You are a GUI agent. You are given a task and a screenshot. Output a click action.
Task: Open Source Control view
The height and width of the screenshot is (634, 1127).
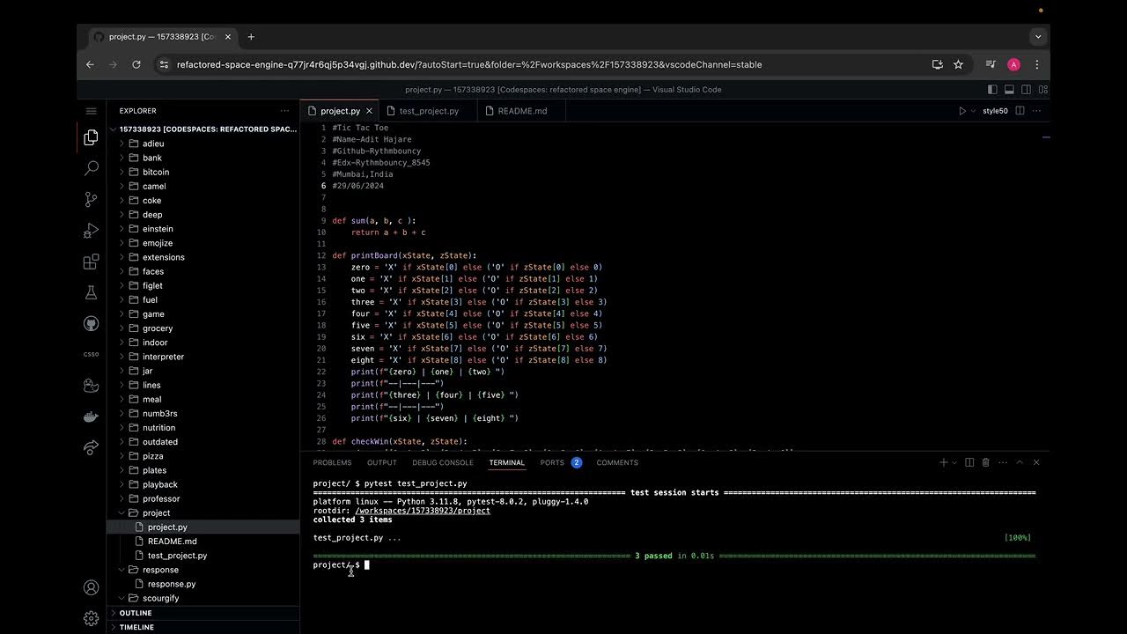pyautogui.click(x=91, y=200)
